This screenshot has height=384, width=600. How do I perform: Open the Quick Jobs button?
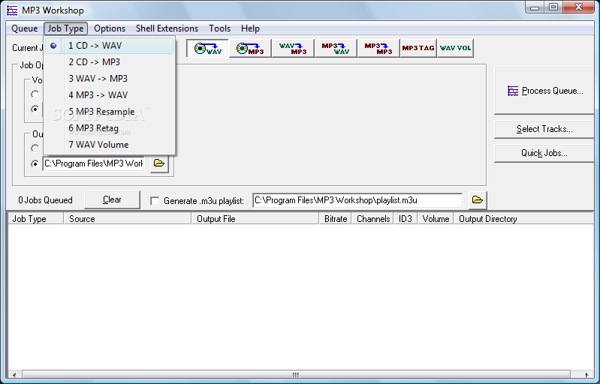click(x=545, y=153)
